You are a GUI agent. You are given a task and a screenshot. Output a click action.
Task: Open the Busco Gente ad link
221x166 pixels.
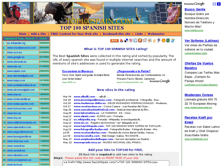pos(195,9)
